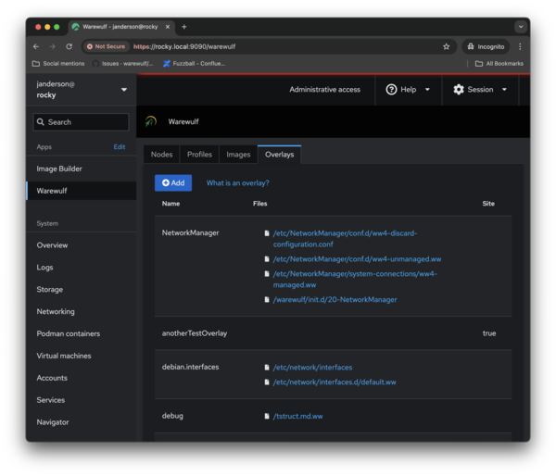Click file icon beside interfaces.d/default.ww
The height and width of the screenshot is (476, 556).
click(x=267, y=382)
